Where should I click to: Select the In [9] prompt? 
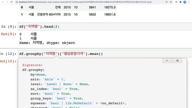pyautogui.click(x=9, y=27)
